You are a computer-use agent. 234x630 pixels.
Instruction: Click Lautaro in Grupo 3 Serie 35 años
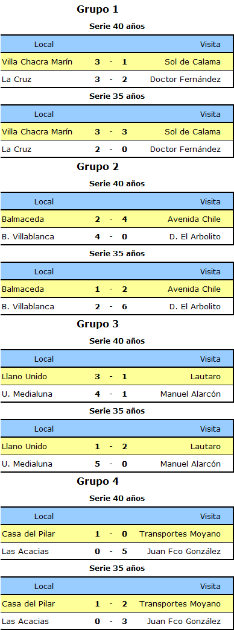pos(206,446)
